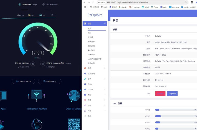Go forward in the browser
The width and height of the screenshot is (197, 130).
(x=89, y=2)
